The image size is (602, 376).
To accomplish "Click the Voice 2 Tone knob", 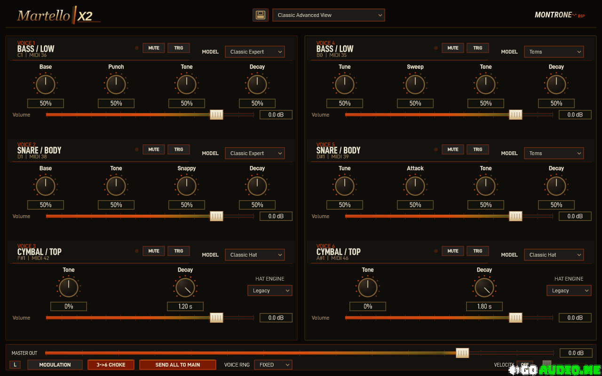I will [x=116, y=186].
